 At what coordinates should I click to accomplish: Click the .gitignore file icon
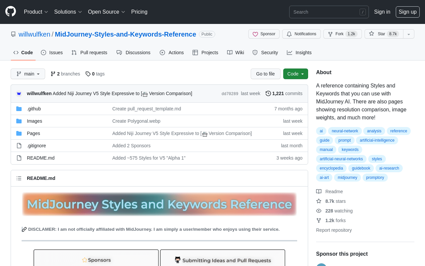point(19,146)
